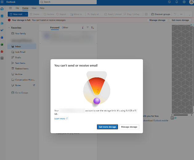Click Read / Unread in ribbon
194x160 pixels.
[x=113, y=14]
